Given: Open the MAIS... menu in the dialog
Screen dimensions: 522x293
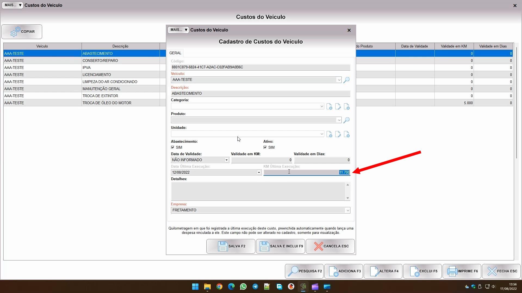Looking at the screenshot, I should 178,30.
